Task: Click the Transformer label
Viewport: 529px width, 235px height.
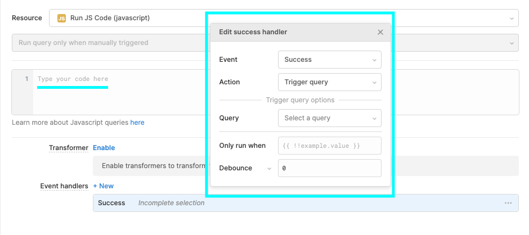Action: [x=69, y=148]
